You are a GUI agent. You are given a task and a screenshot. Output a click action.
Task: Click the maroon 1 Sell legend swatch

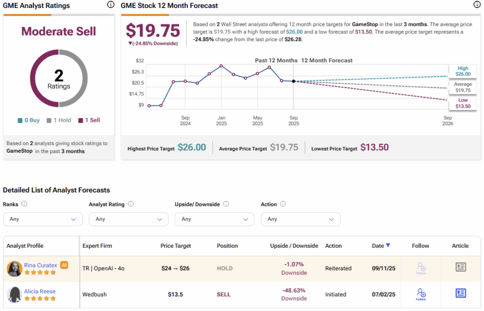pyautogui.click(x=80, y=121)
